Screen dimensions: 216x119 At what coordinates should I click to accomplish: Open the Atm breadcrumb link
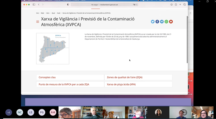48,13
